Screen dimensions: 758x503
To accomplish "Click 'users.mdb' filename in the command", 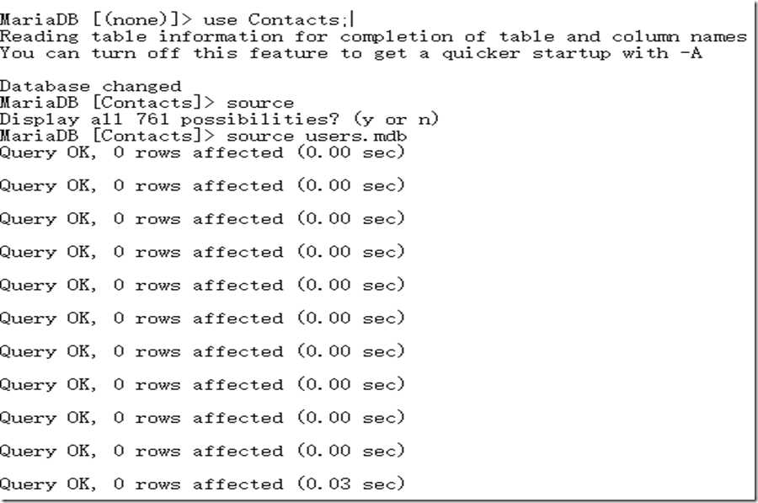I will tap(356, 136).
